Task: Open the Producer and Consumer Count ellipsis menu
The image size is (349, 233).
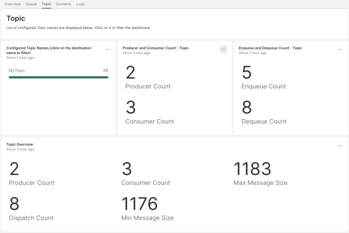Action: [223, 49]
